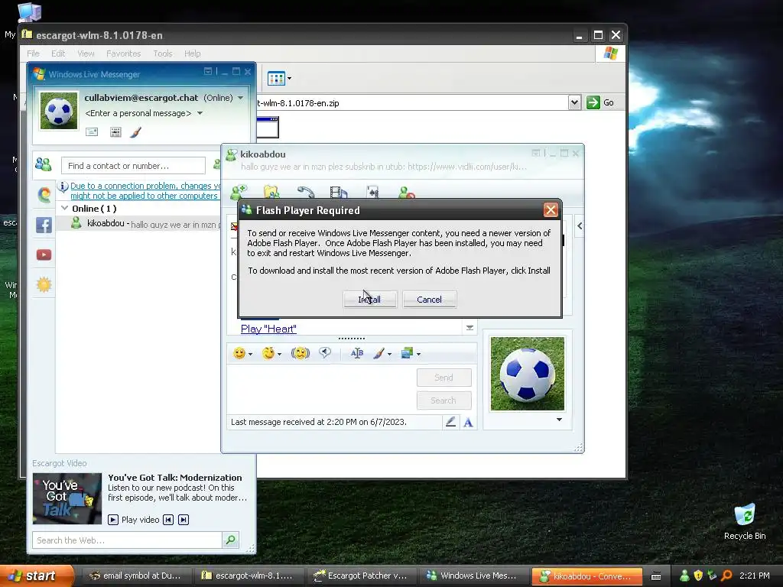Click the You've Got Talk video thumbnail

(x=67, y=498)
